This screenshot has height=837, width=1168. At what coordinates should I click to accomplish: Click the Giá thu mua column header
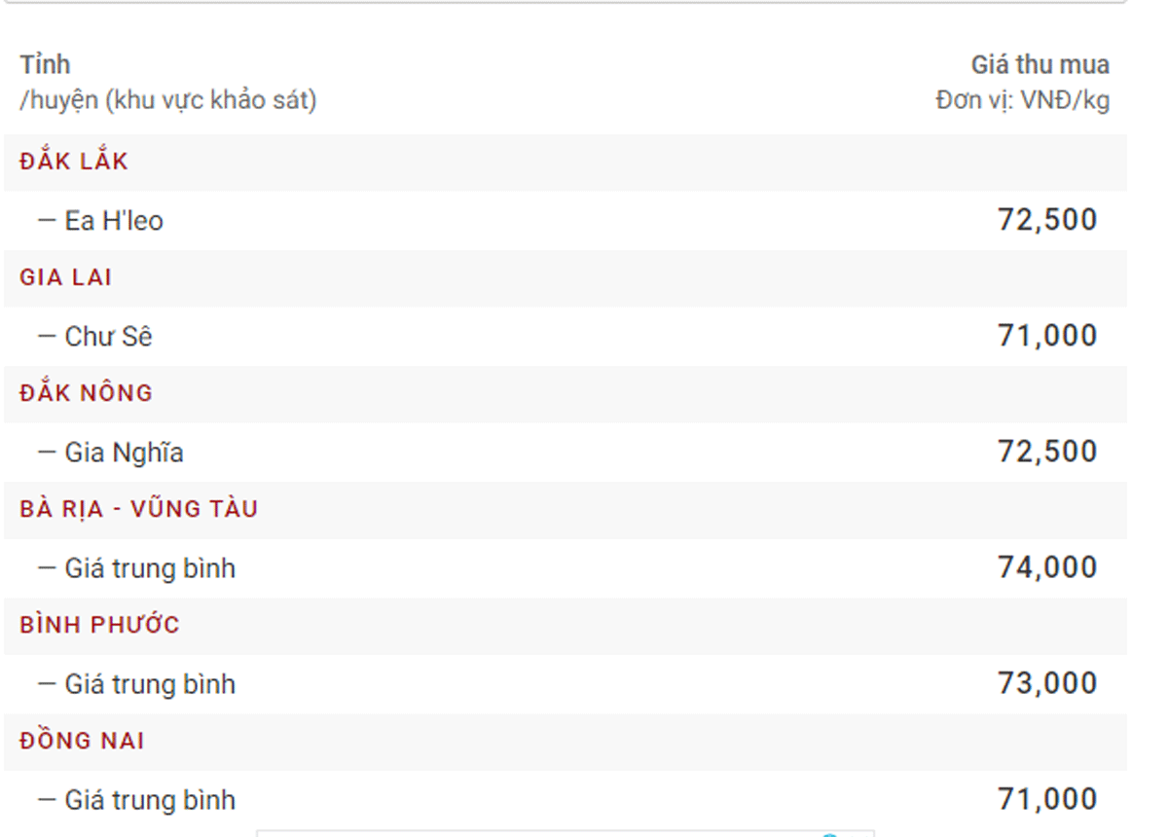click(x=1040, y=65)
